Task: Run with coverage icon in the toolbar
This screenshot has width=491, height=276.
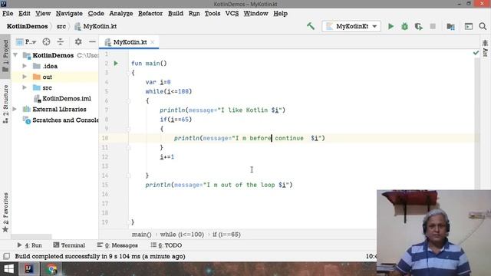Action: pyautogui.click(x=419, y=26)
